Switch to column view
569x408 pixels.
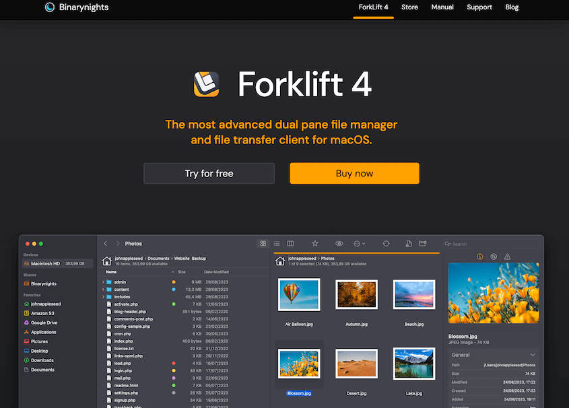pyautogui.click(x=290, y=244)
